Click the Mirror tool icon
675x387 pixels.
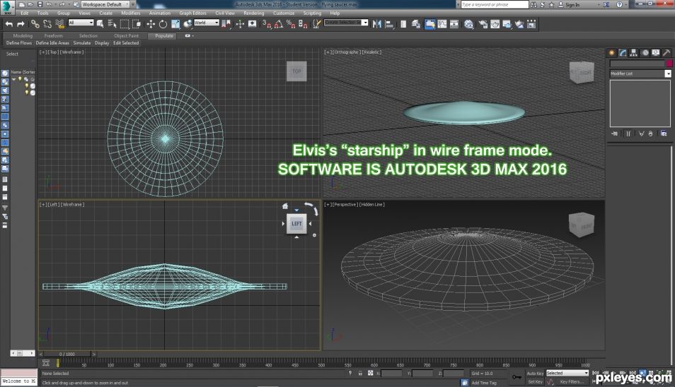point(377,24)
